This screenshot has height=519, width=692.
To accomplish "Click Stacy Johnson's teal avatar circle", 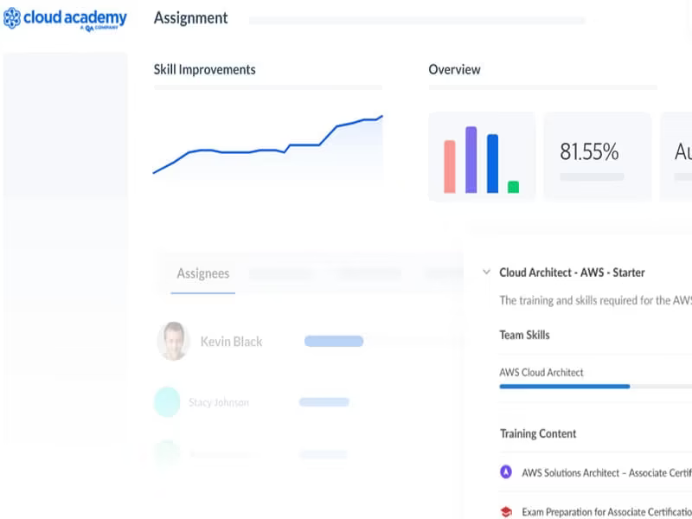I will [x=167, y=402].
